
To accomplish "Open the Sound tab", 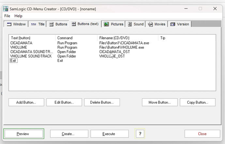I will (135, 24).
